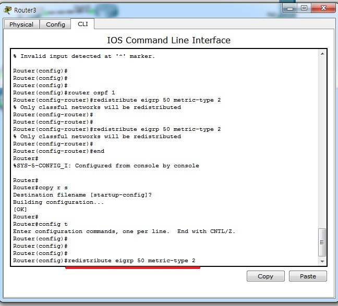
Task: Minimize the Router3 window
Action: 290,8
